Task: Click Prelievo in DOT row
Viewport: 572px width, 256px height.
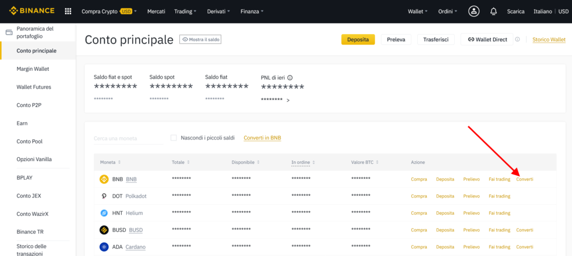Action: [471, 196]
